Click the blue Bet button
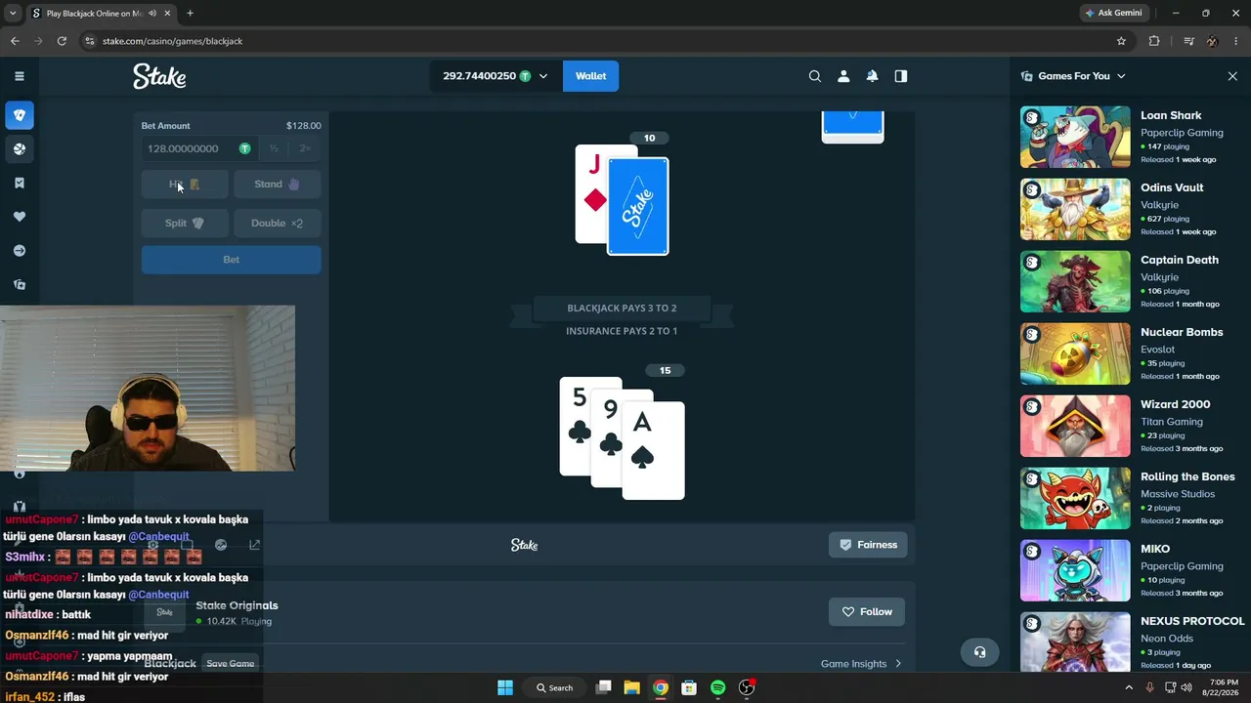This screenshot has height=703, width=1251. coord(231,260)
